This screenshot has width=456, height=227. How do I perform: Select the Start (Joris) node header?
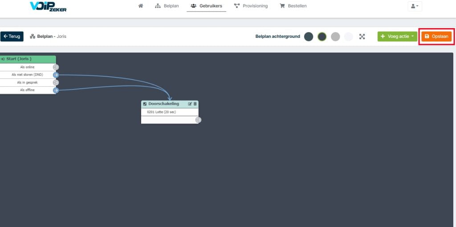(28, 59)
